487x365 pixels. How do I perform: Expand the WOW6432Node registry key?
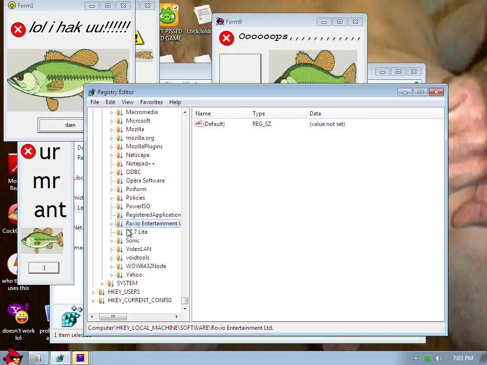pyautogui.click(x=111, y=266)
